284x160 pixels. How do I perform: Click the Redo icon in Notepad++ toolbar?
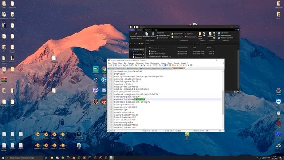click(138, 65)
